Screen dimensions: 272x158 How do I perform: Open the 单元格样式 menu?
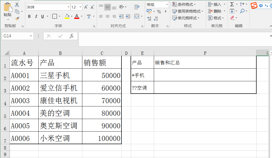186,18
